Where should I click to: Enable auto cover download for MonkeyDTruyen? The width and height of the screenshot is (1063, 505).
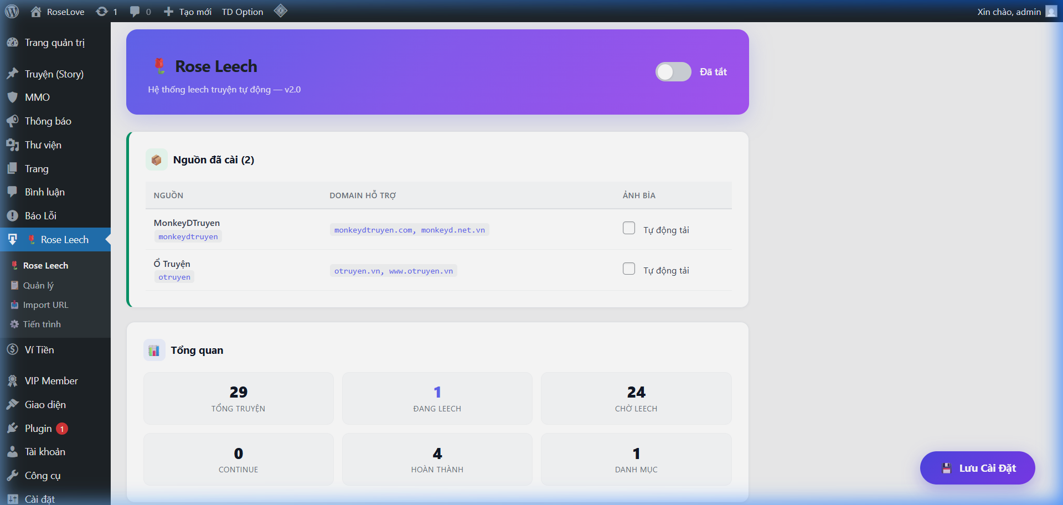click(x=629, y=228)
